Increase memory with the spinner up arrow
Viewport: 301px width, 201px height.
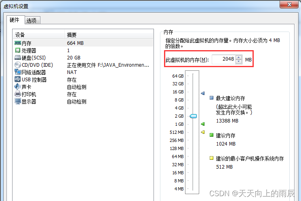(238, 57)
